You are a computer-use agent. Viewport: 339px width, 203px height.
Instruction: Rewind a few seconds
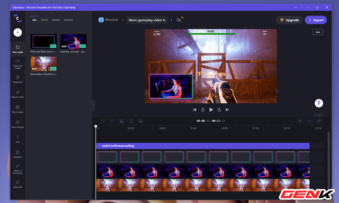[x=202, y=110]
